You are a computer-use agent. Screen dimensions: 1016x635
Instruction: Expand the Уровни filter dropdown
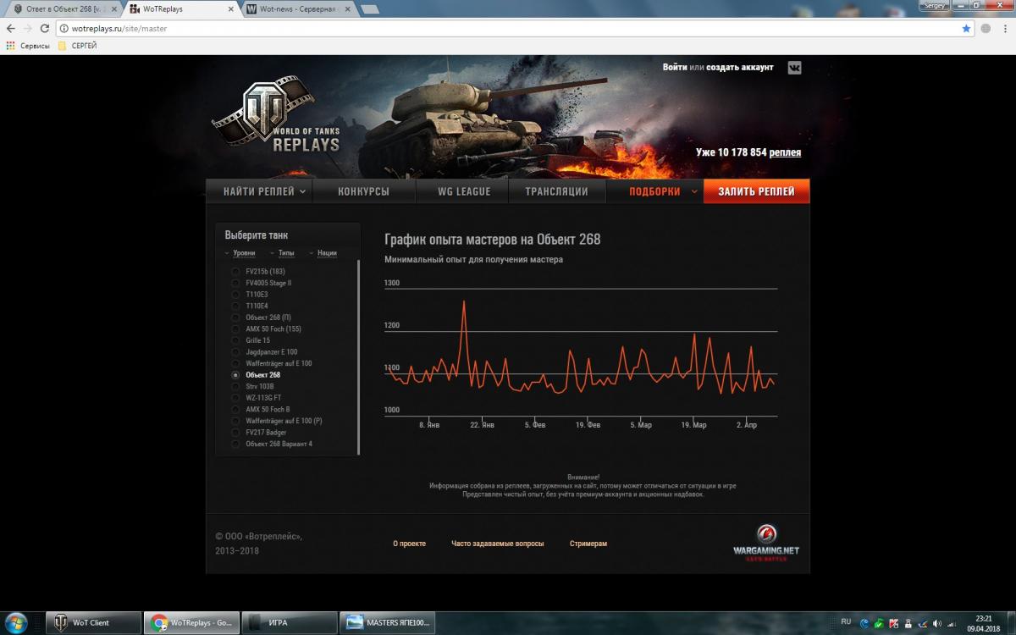click(x=243, y=253)
